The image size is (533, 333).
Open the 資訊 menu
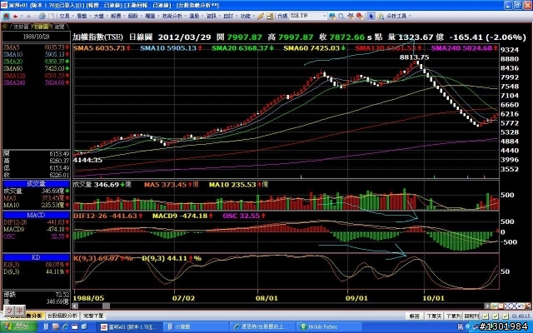click(x=211, y=16)
